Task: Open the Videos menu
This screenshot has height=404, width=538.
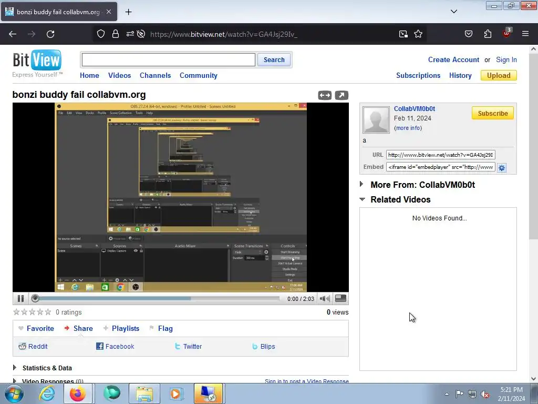Action: click(x=119, y=75)
